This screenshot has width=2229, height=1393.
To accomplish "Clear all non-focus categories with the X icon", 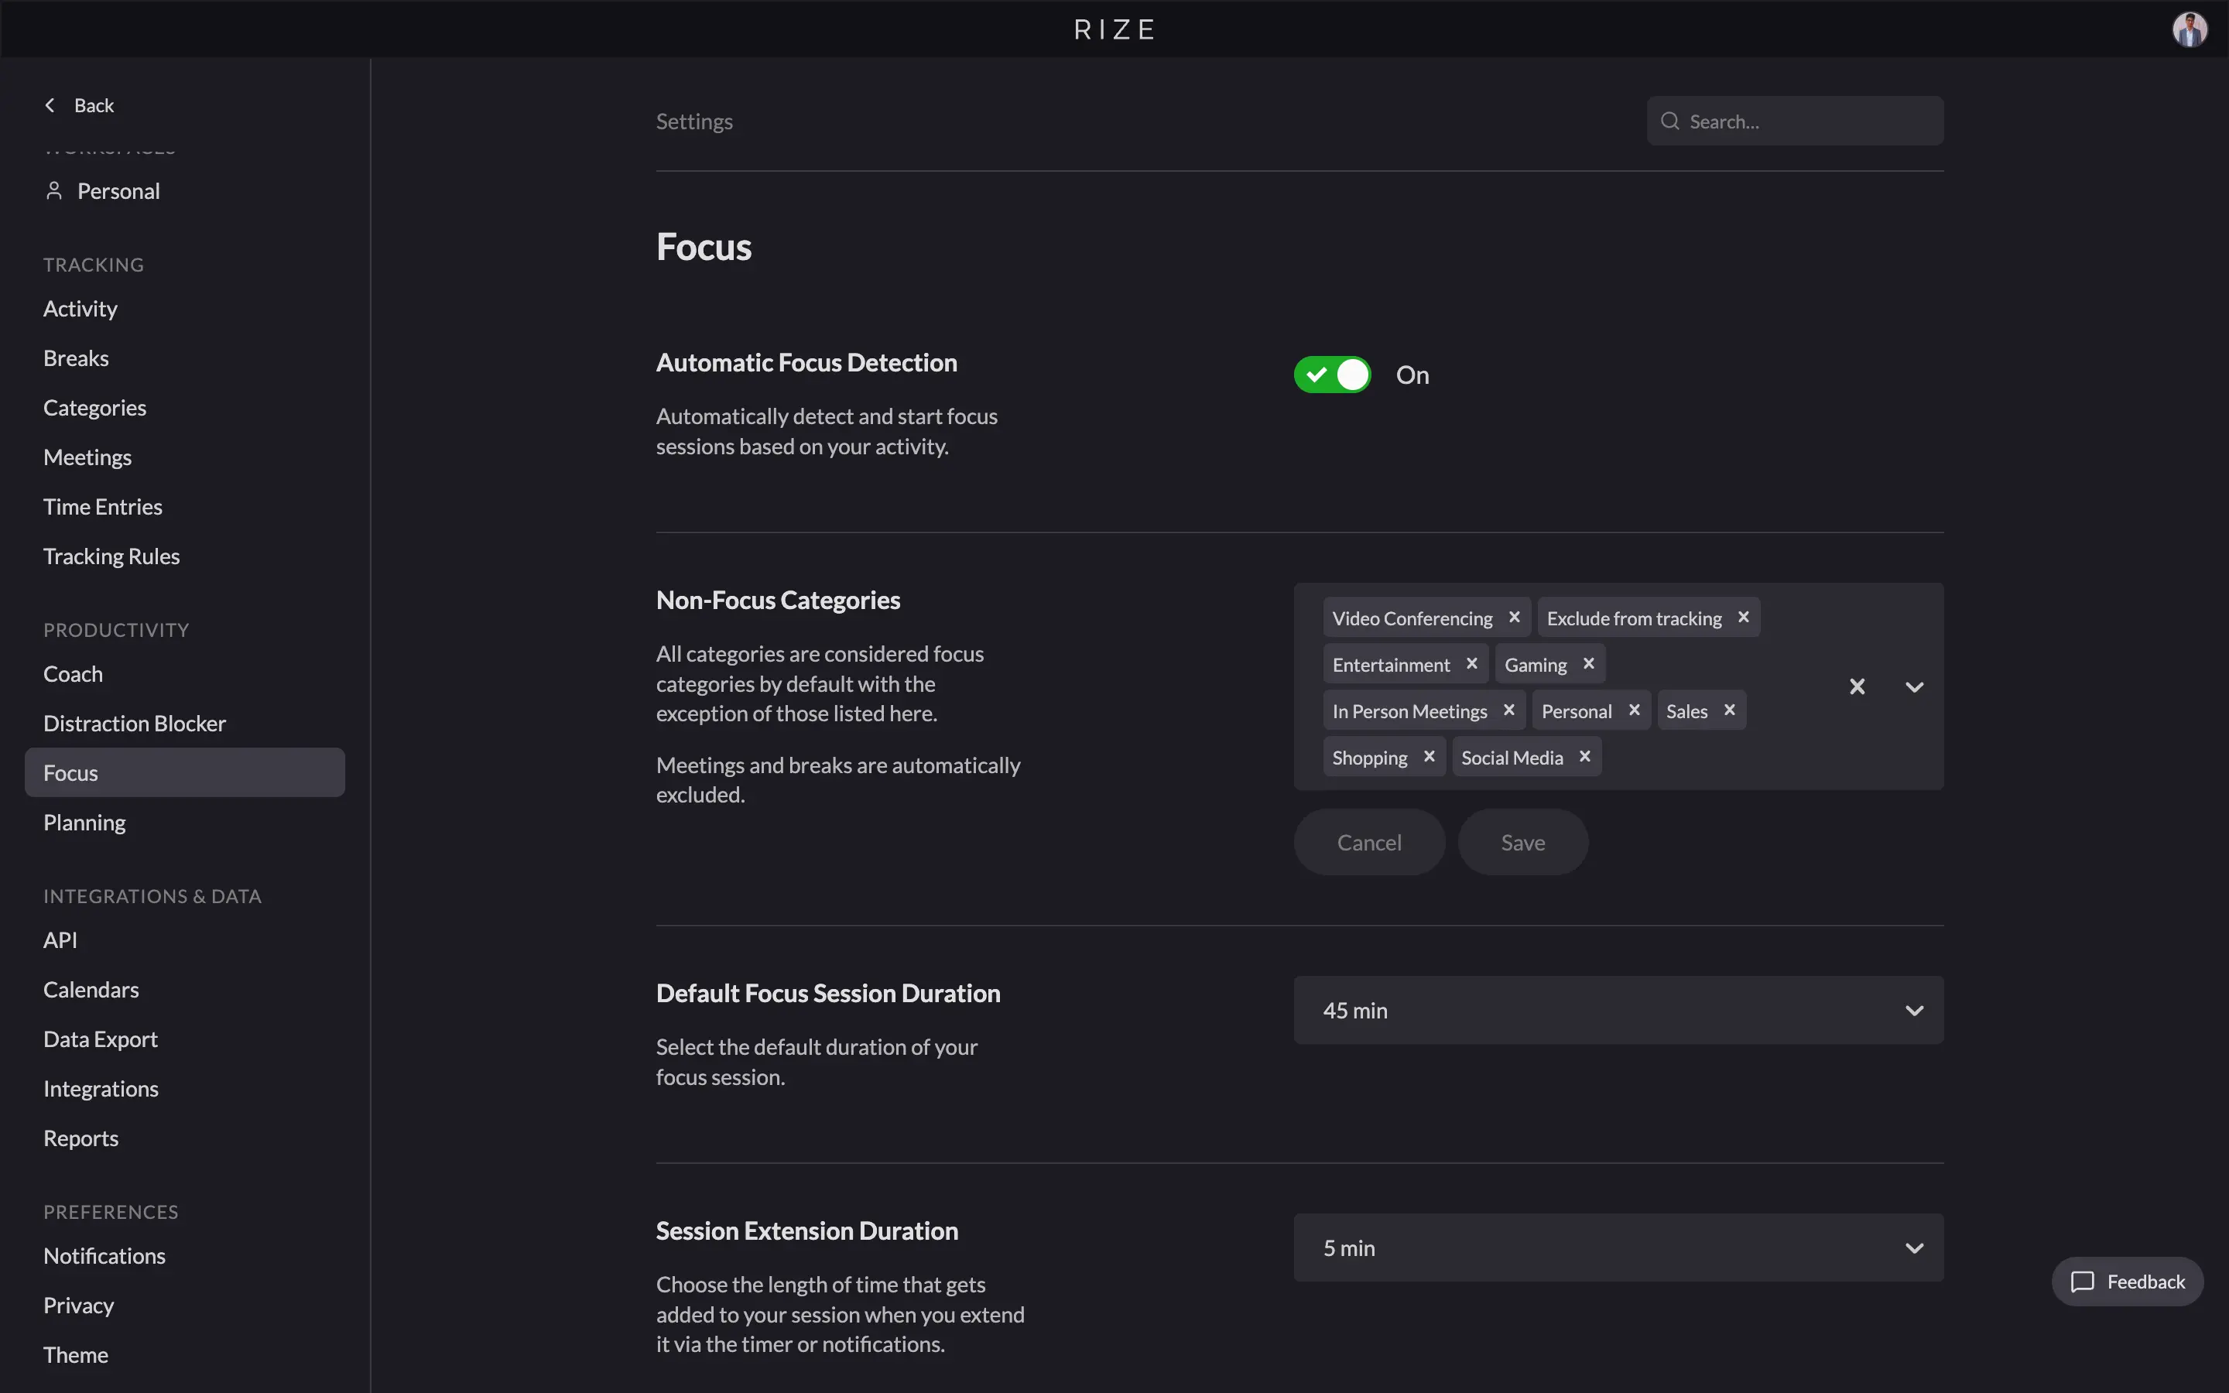I will tap(1857, 686).
